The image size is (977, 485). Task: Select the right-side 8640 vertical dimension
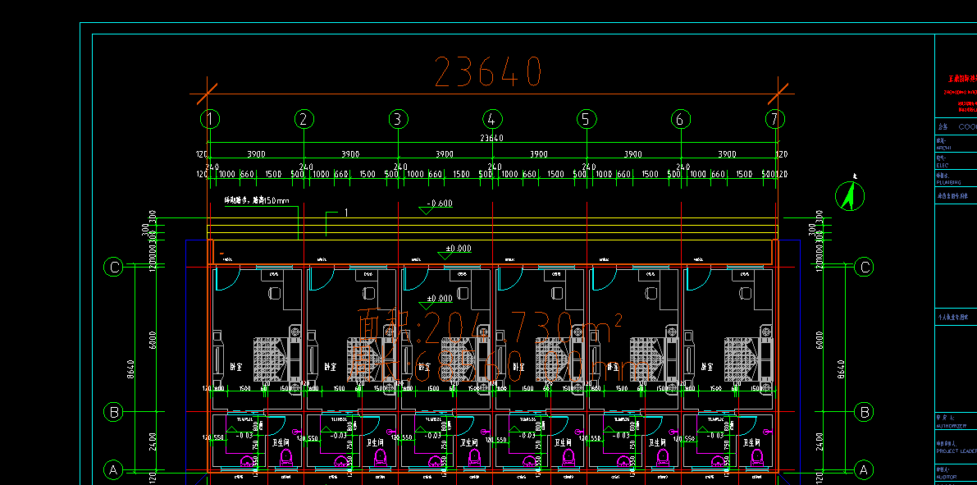tap(841, 370)
